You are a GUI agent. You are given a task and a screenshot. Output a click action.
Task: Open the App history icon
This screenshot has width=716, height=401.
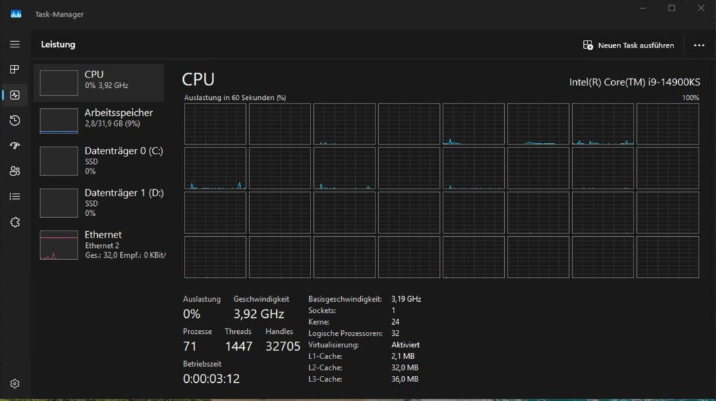pos(15,120)
